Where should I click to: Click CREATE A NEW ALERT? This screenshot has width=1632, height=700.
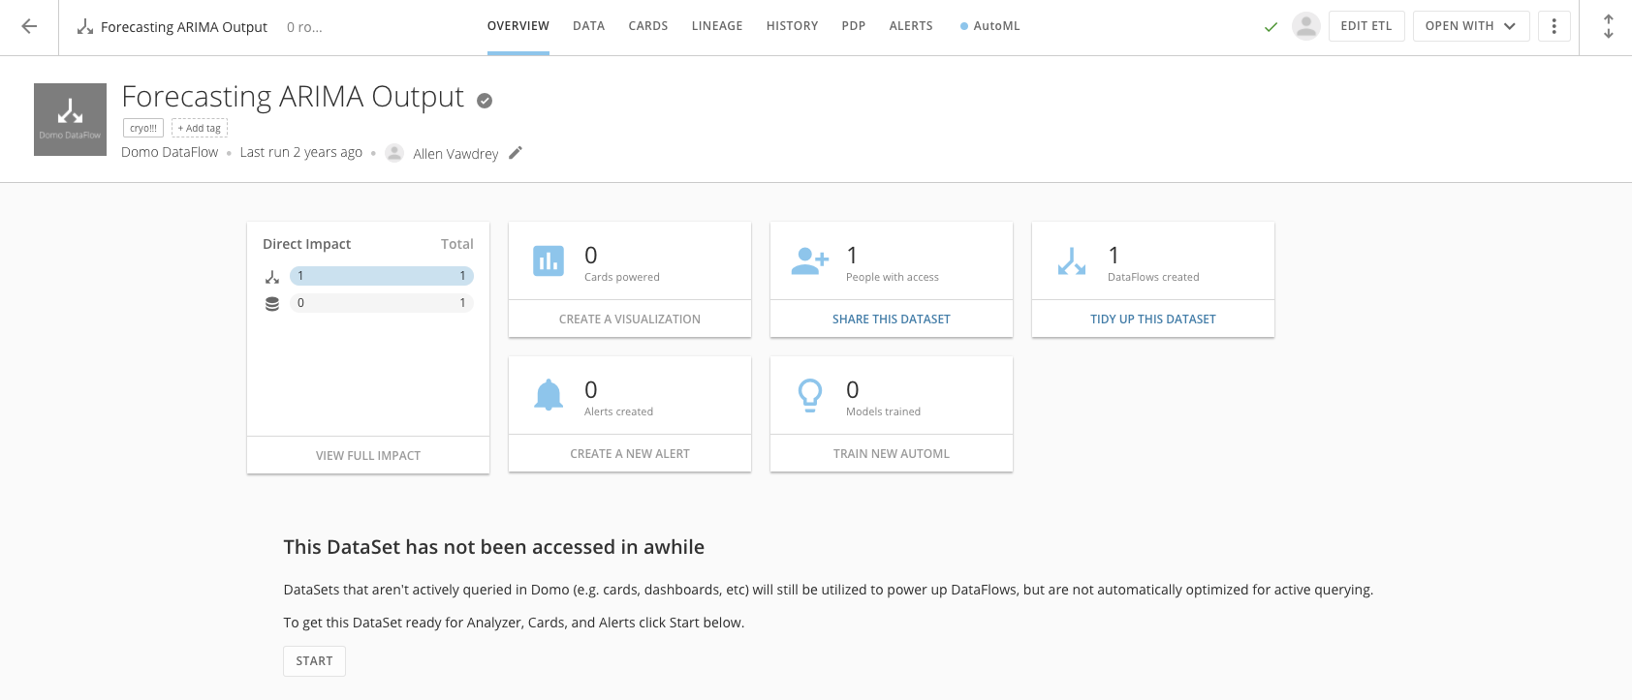point(630,453)
